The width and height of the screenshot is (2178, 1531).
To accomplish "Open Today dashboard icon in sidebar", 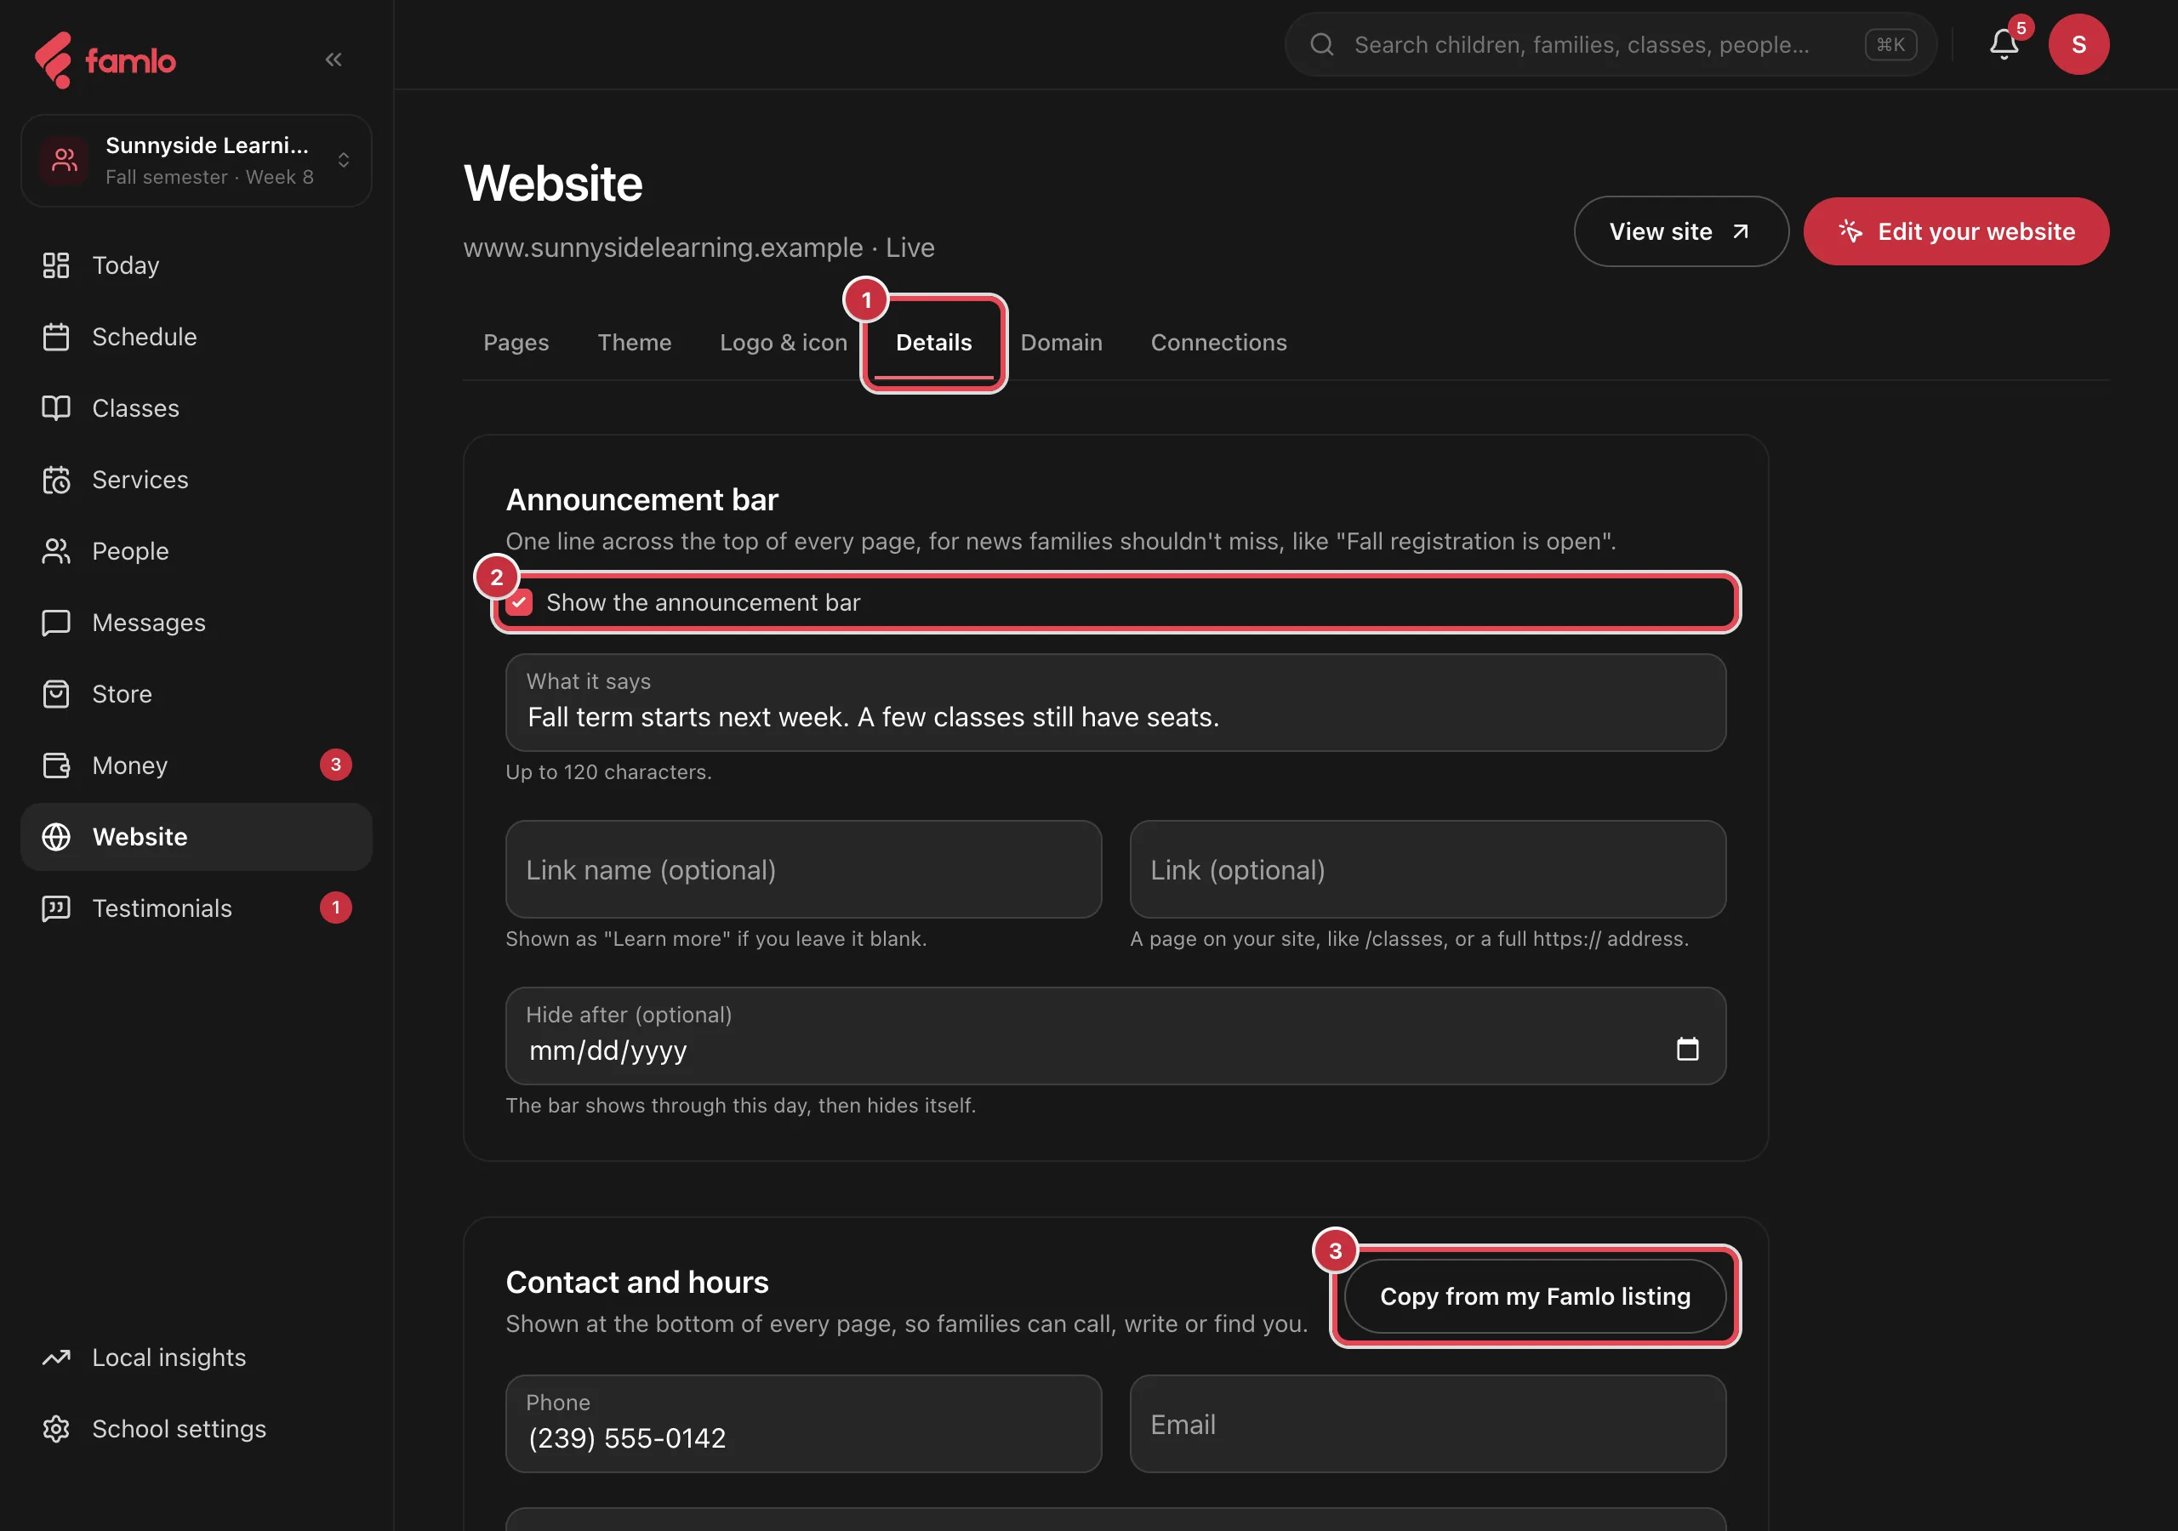I will (x=56, y=265).
